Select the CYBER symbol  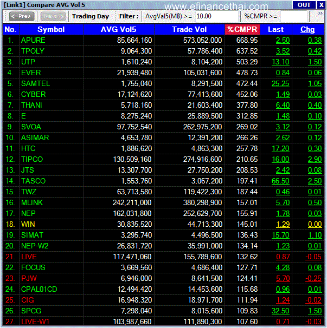coord(33,95)
